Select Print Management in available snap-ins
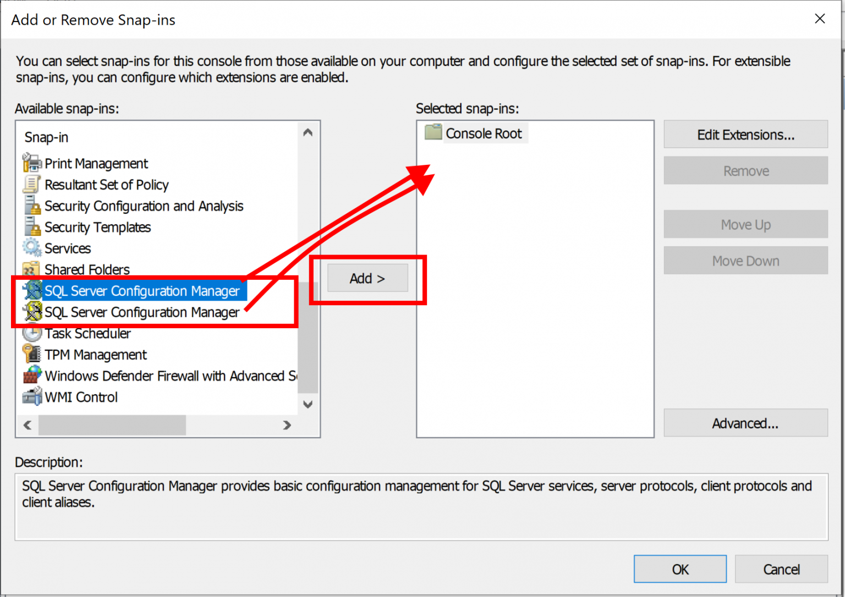Screen dimensions: 845x597 tap(96, 163)
